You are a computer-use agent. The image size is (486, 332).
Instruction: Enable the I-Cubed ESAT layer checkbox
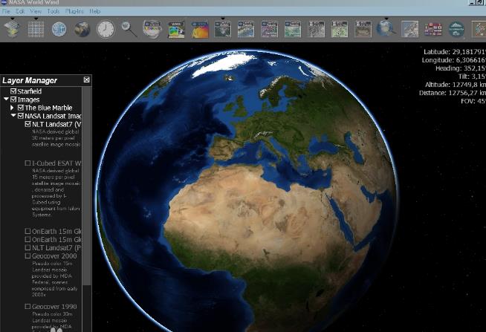[x=28, y=163]
